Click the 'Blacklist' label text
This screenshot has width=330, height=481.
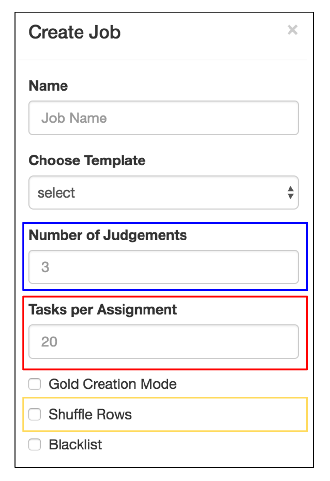(75, 445)
